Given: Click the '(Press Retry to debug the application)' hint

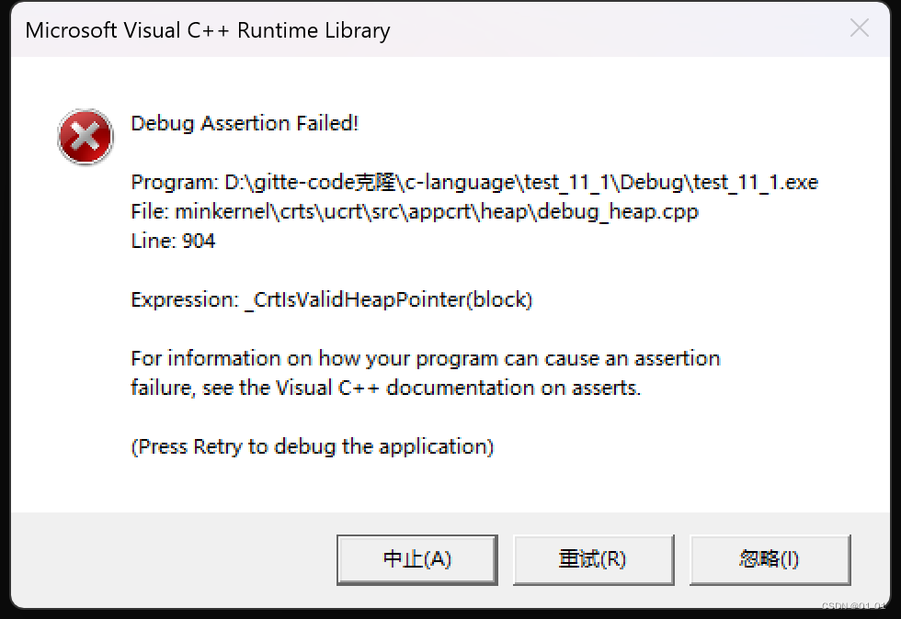Looking at the screenshot, I should coord(313,446).
